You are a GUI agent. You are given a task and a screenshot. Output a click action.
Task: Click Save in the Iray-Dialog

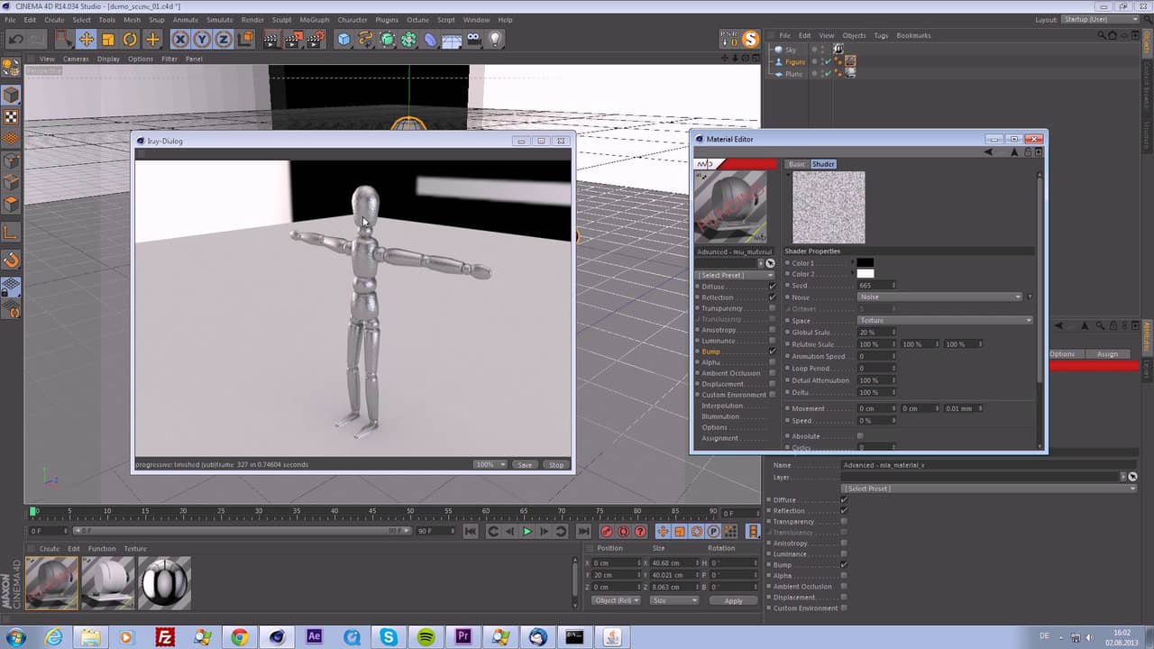(x=525, y=464)
